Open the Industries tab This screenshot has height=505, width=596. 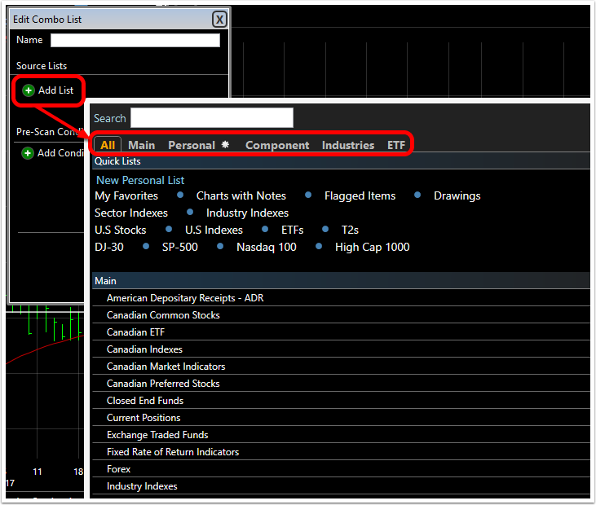point(348,145)
